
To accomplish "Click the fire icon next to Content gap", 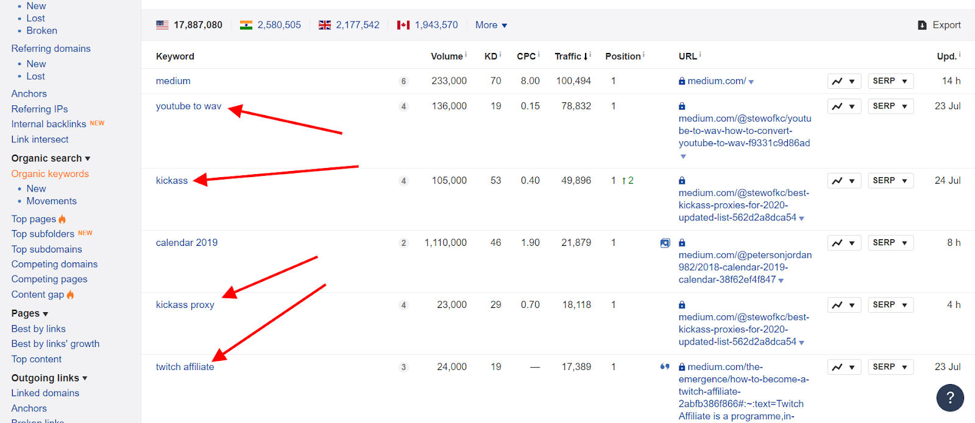I will coord(70,294).
